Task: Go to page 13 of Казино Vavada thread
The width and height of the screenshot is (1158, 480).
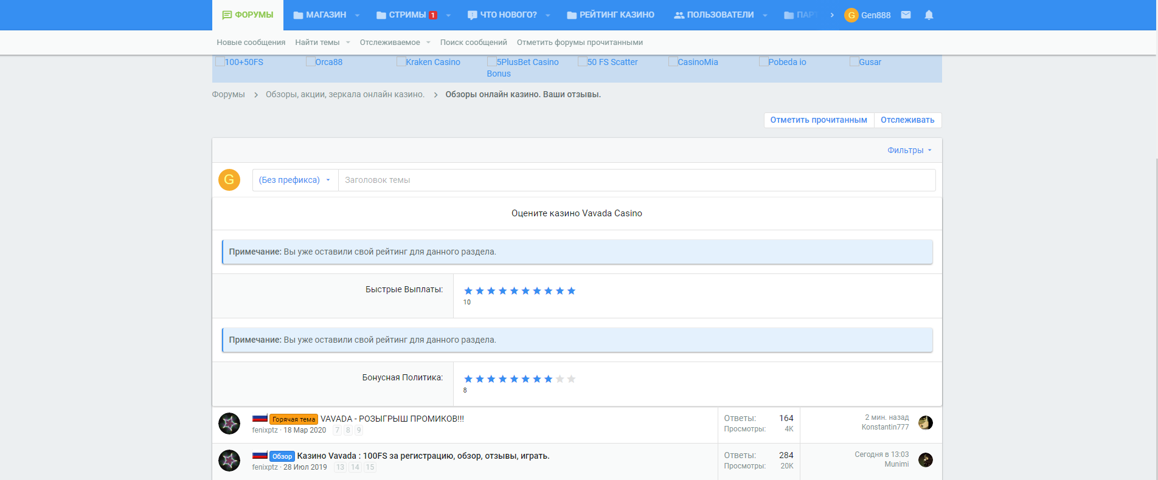Action: point(340,467)
